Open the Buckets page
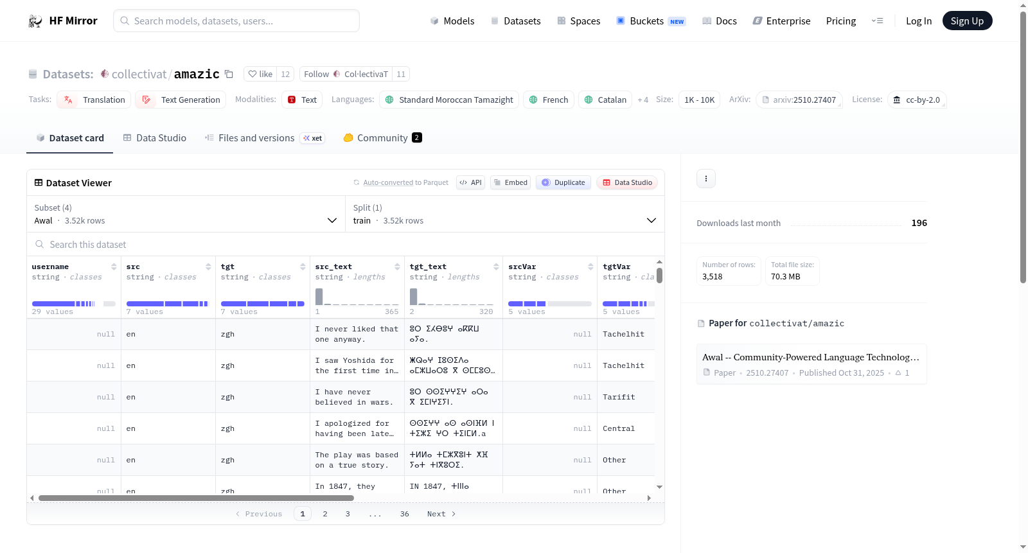 coord(651,21)
